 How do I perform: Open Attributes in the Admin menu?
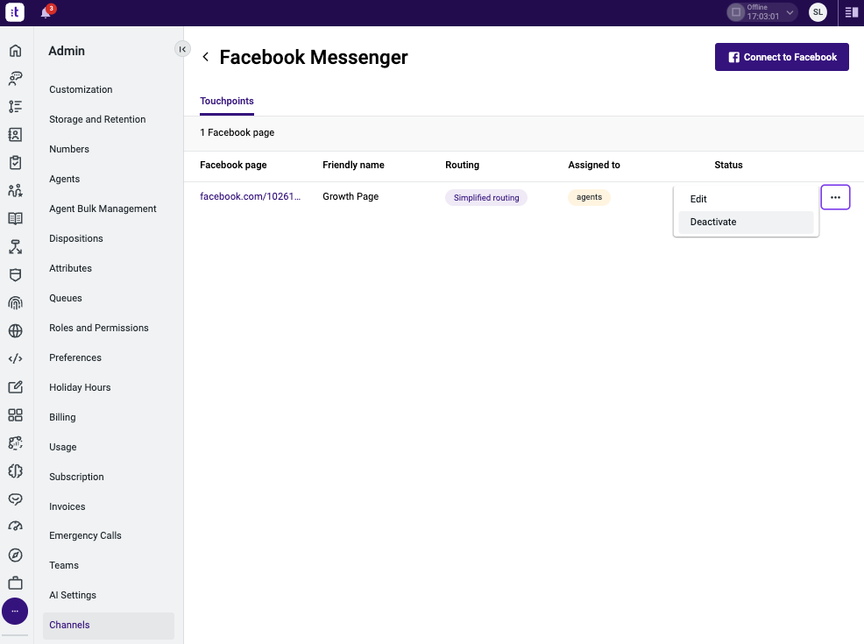[70, 268]
